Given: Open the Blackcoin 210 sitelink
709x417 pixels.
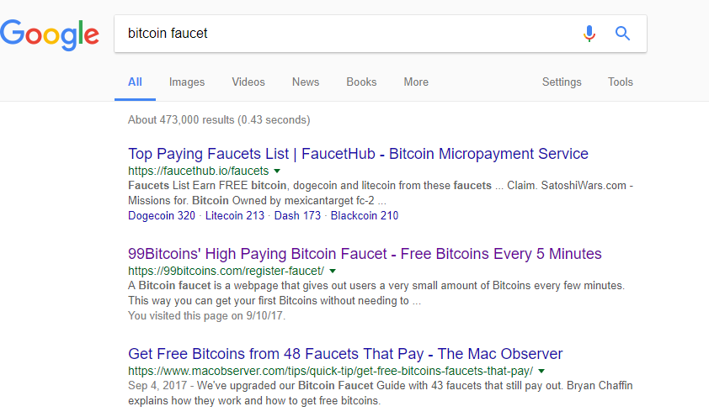Looking at the screenshot, I should click(x=365, y=216).
